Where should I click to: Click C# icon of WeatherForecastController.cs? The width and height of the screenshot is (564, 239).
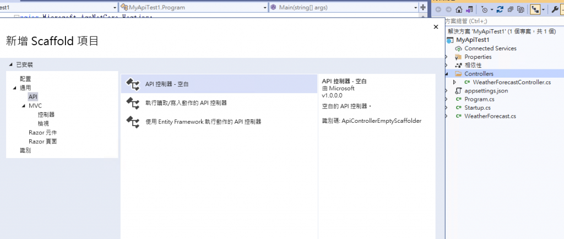pyautogui.click(x=467, y=82)
